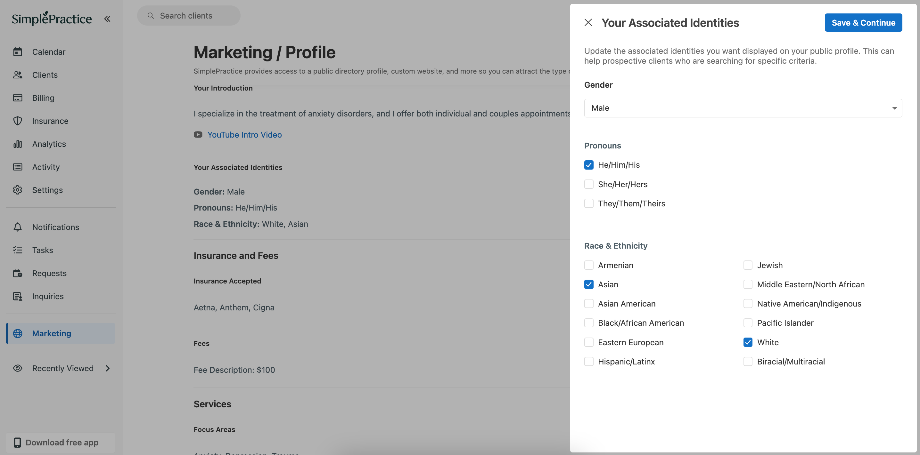Click the search magnifier icon
The height and width of the screenshot is (455, 920).
pos(151,16)
